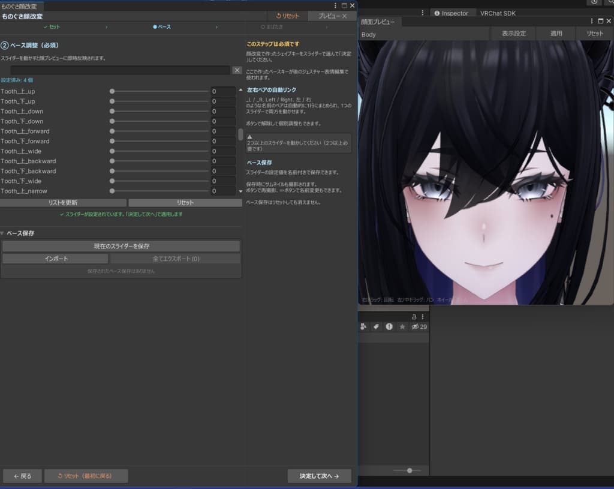Collapse the ベース保存 section

[2, 233]
